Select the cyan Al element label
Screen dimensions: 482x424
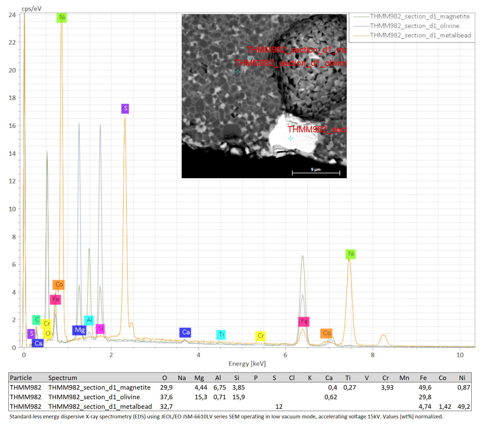[89, 320]
